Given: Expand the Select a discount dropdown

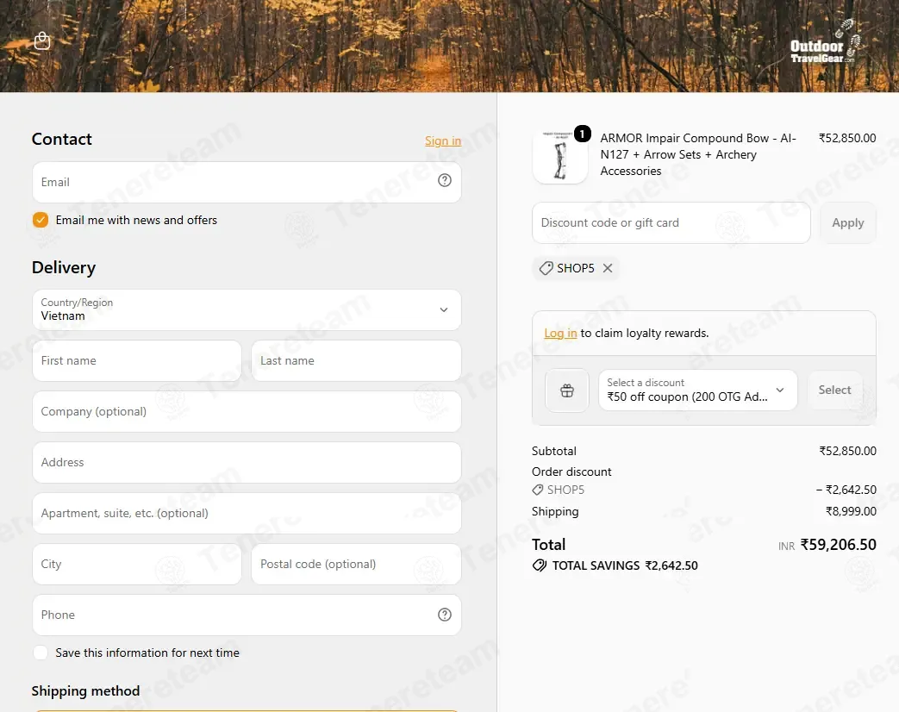Looking at the screenshot, I should point(698,390).
